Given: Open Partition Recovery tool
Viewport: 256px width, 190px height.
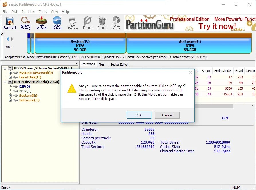Looking at the screenshot, I should [x=25, y=23].
